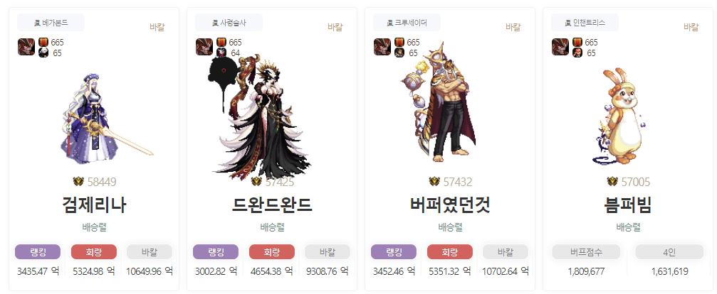Viewport: 717px width, 294px height.
Task: Switch to 바칼 tab on 버퍼였던것 card
Action: tap(506, 251)
